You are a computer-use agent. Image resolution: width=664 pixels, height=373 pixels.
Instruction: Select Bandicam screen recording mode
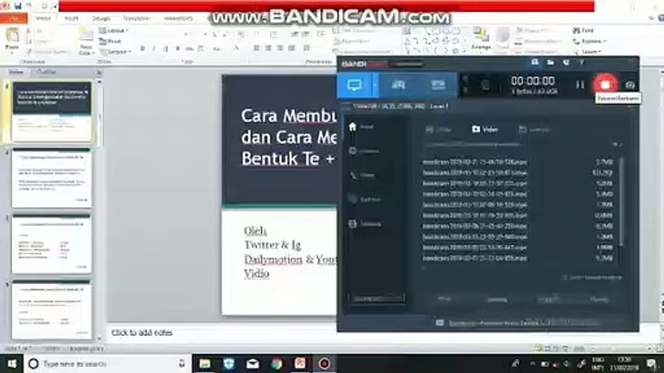355,85
